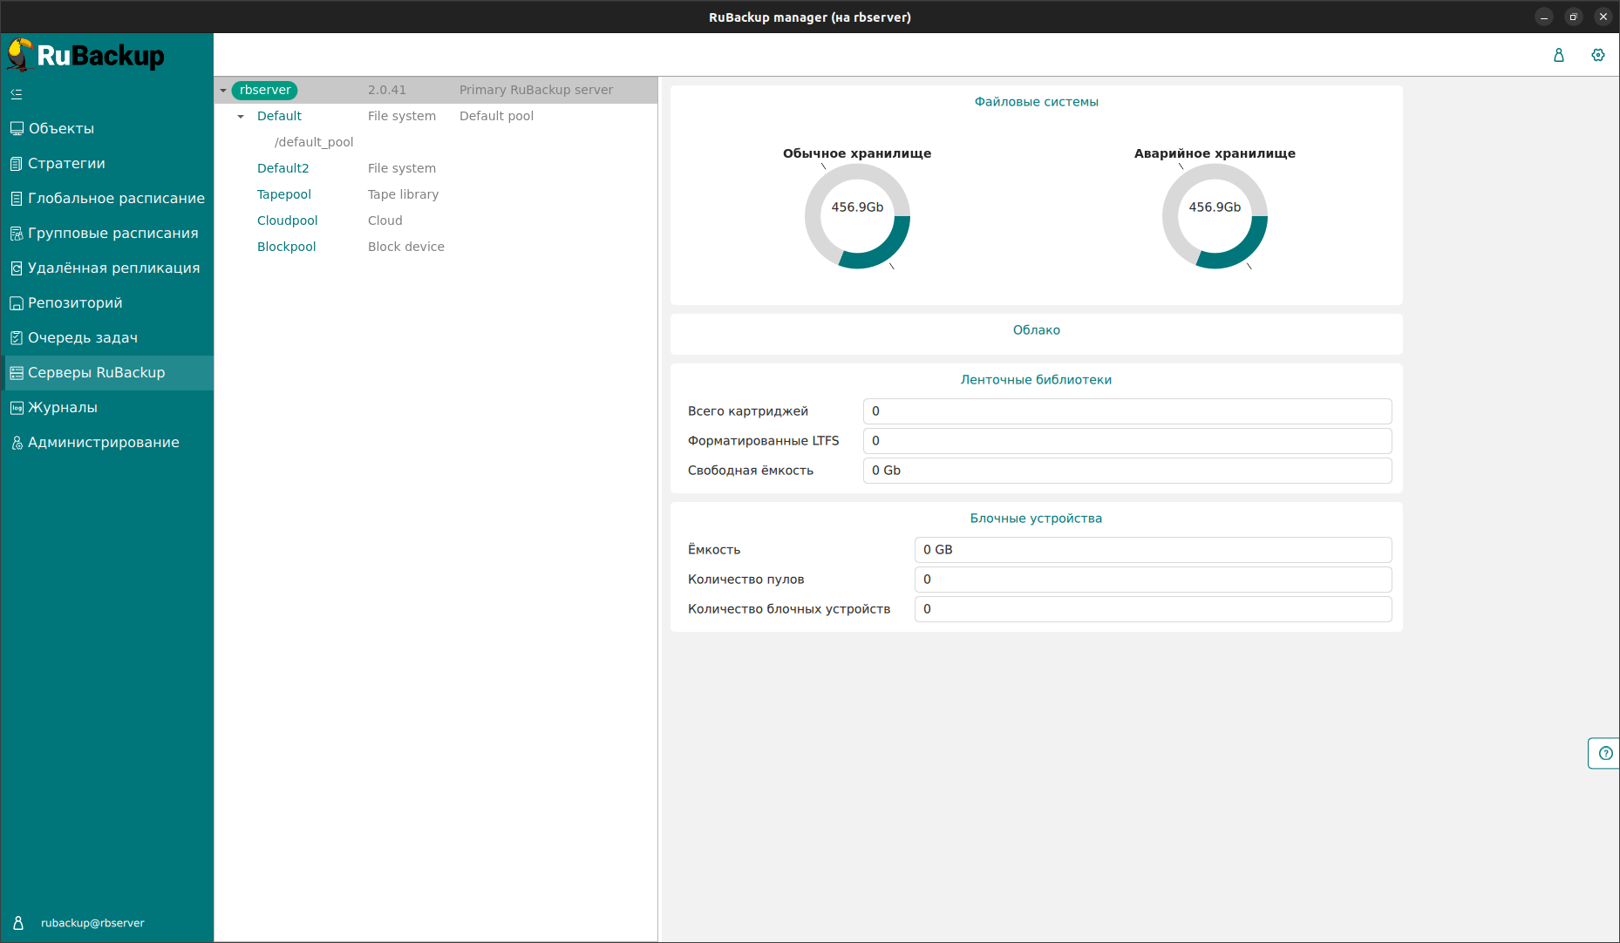1620x943 pixels.
Task: Click the Репозиторий icon in sidebar
Action: tap(17, 303)
